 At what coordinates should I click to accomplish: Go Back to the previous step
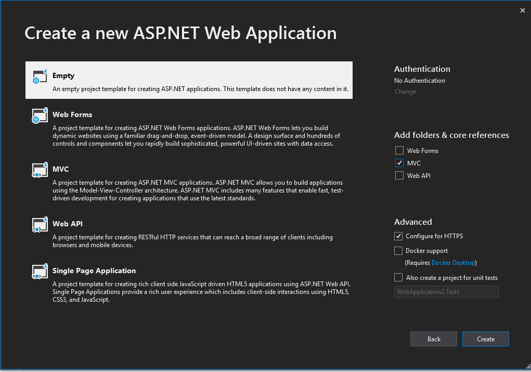433,339
